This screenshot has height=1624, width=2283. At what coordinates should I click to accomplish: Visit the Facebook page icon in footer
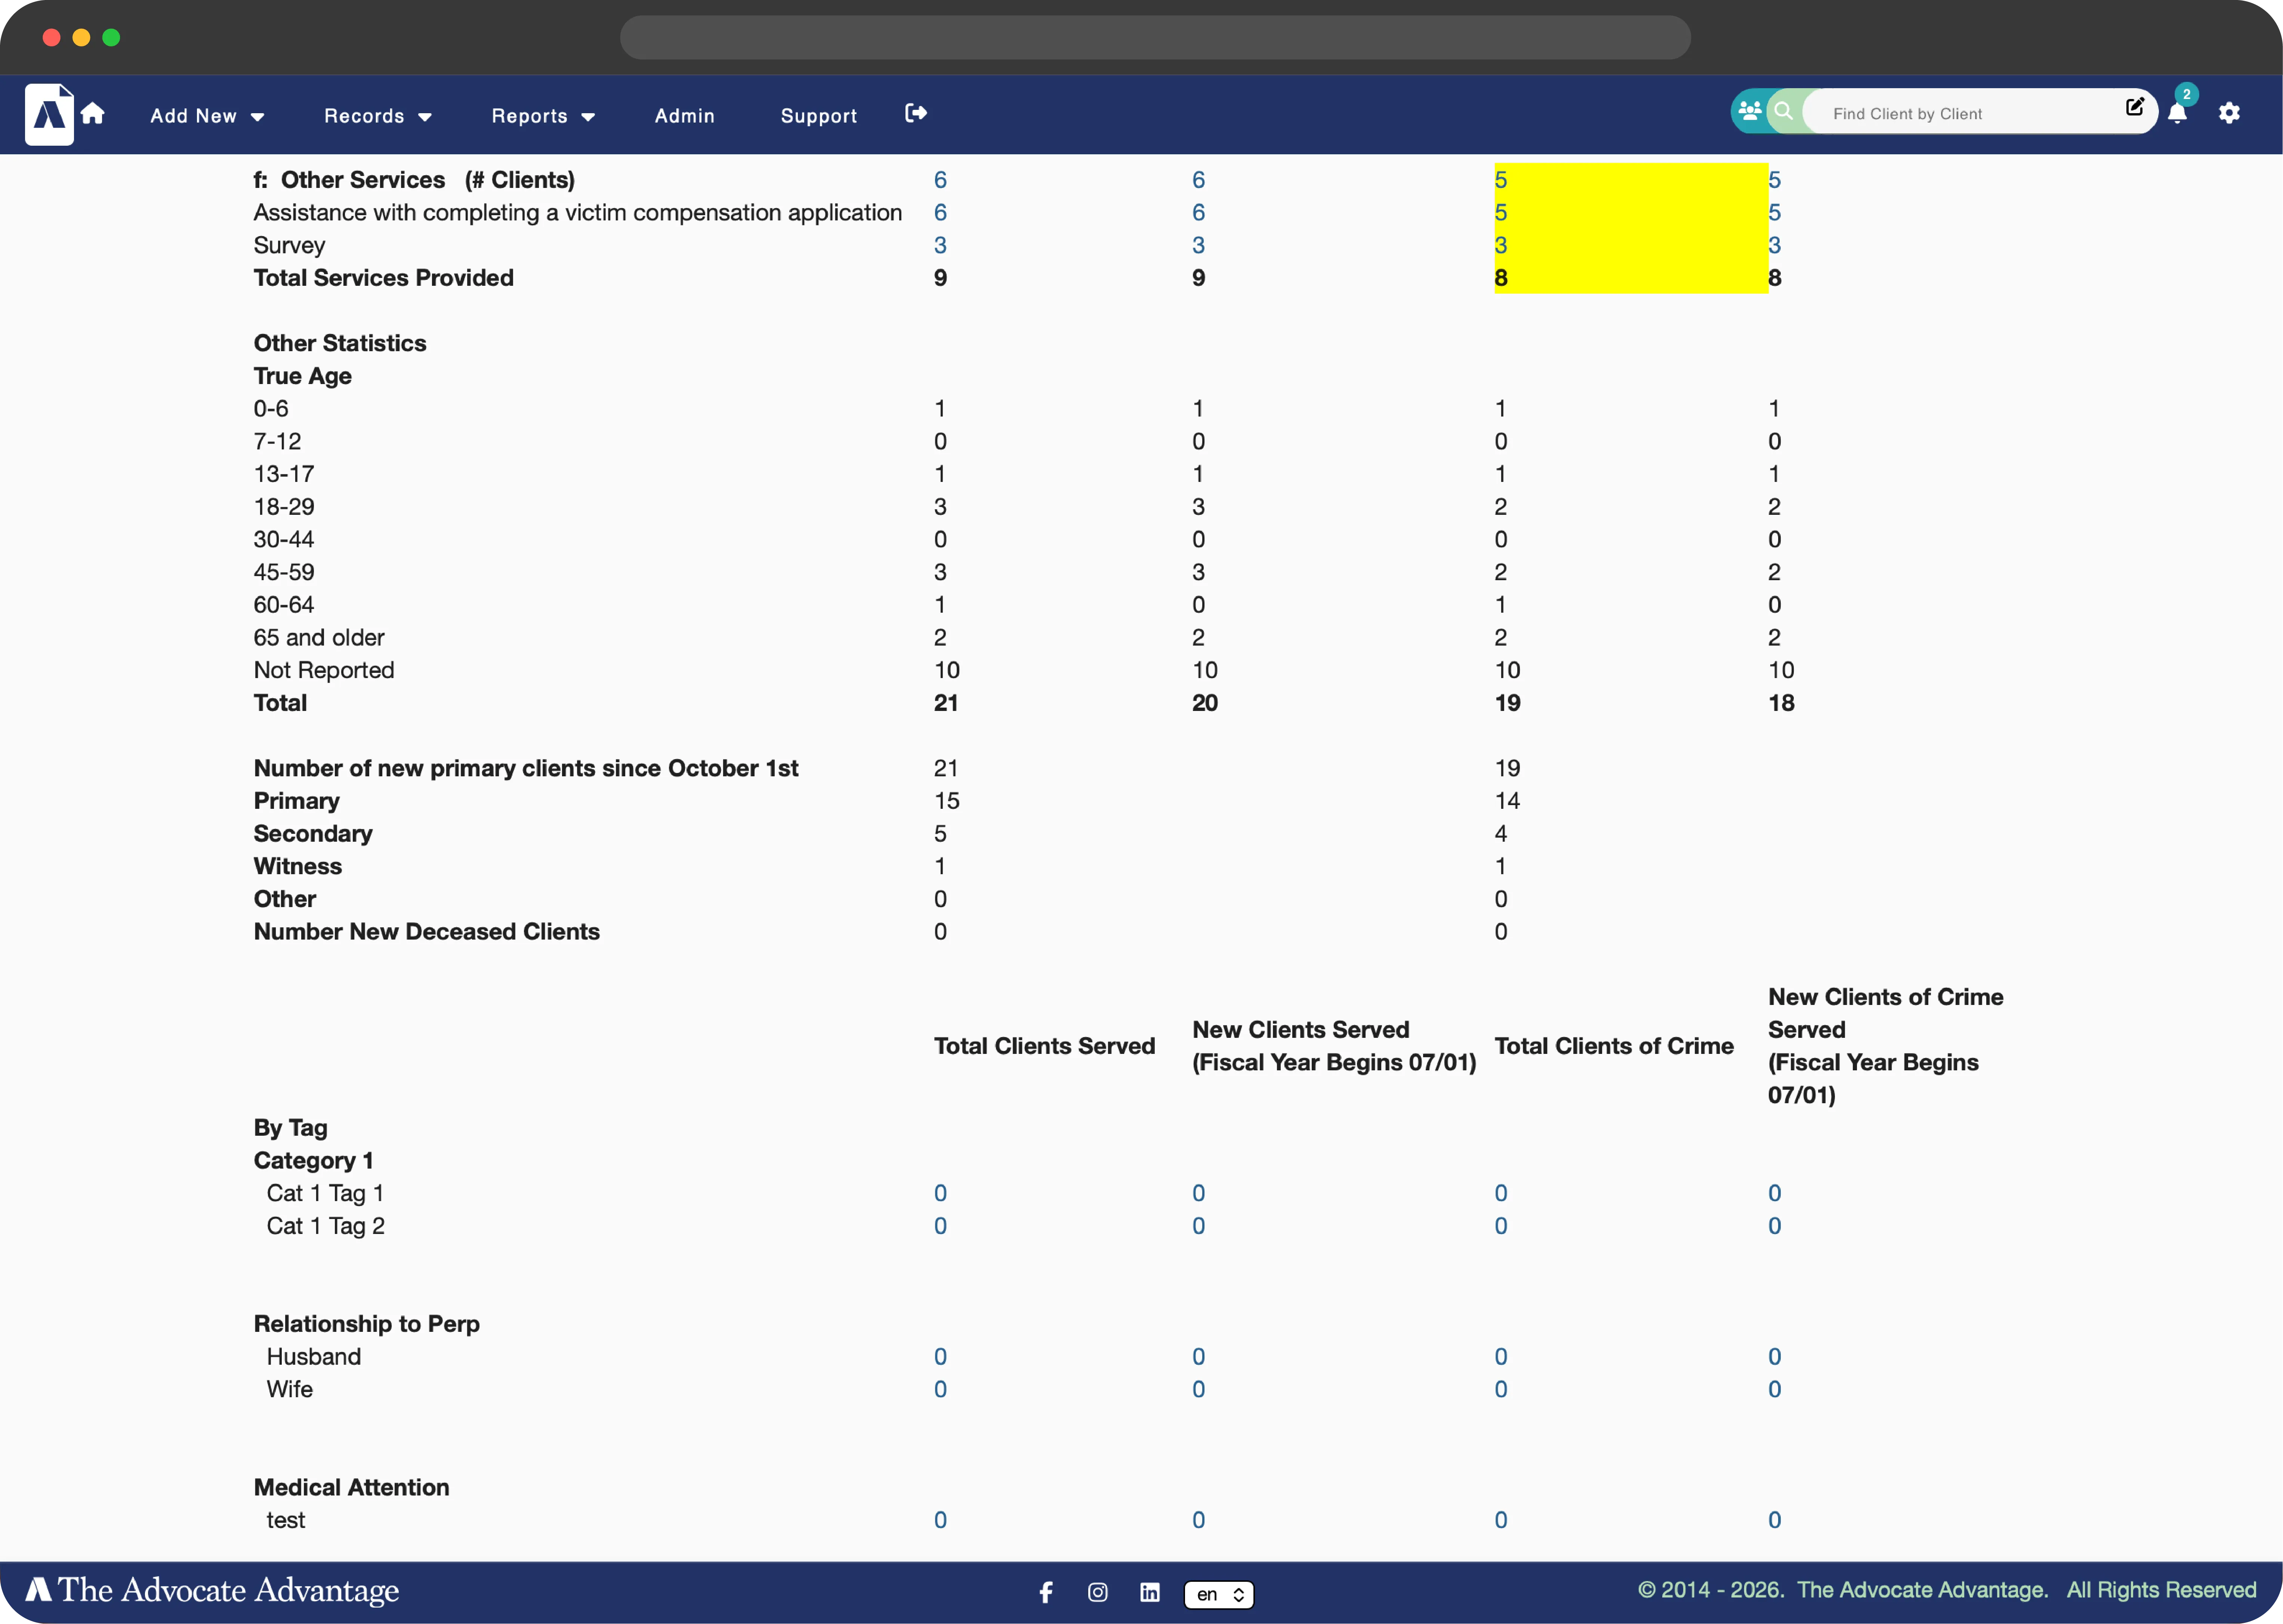[x=1046, y=1592]
